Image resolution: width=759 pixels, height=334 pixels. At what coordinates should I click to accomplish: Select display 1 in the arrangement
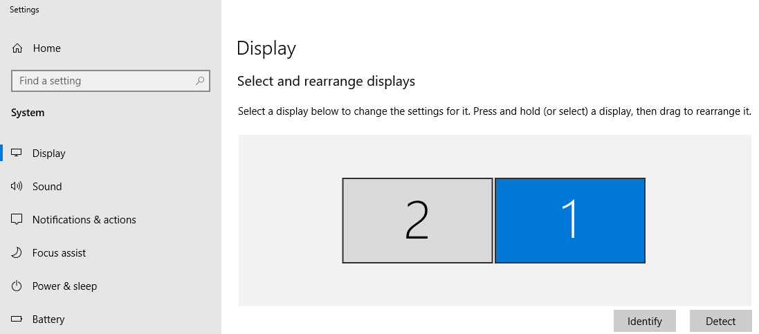(x=570, y=221)
